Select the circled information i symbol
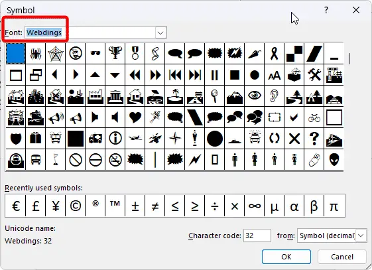 tap(115, 139)
